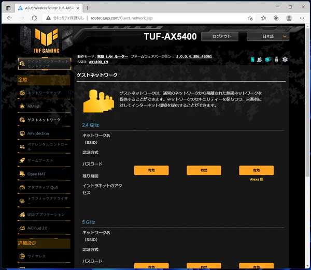This screenshot has width=311, height=270.
Task: Click the AiMesh sidebar icon
Action: click(22, 107)
